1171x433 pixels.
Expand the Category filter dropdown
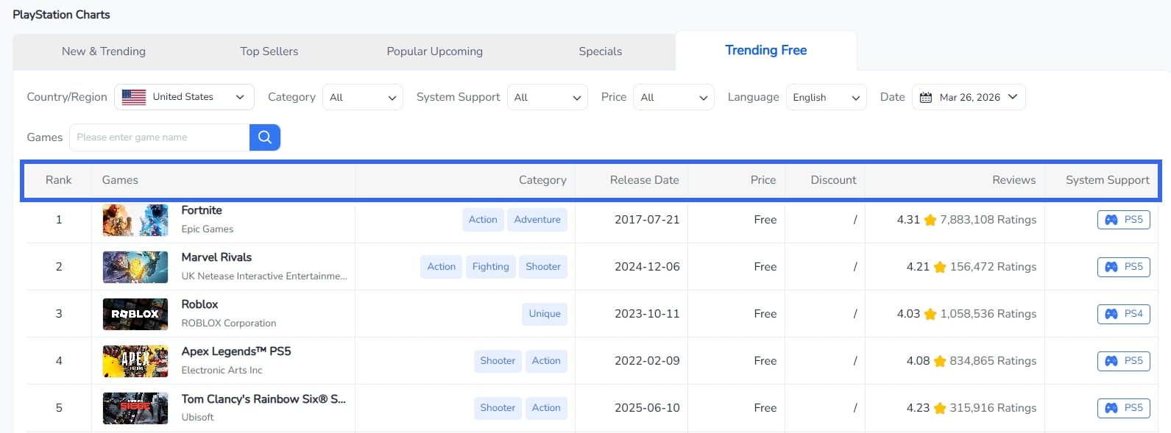(362, 97)
